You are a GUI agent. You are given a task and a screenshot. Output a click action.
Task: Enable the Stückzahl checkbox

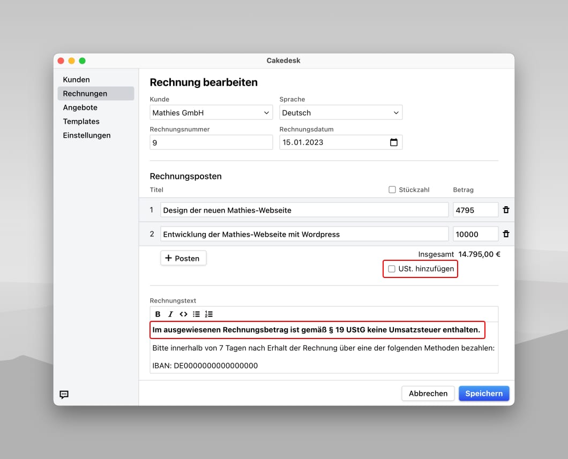392,190
